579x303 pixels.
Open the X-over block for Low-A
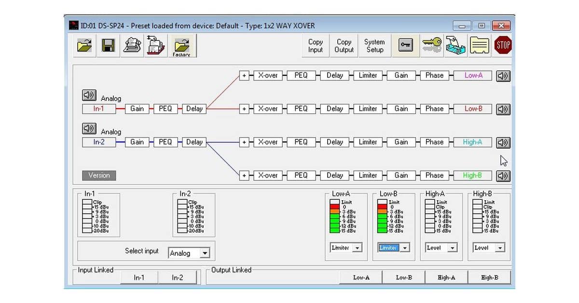[267, 76]
